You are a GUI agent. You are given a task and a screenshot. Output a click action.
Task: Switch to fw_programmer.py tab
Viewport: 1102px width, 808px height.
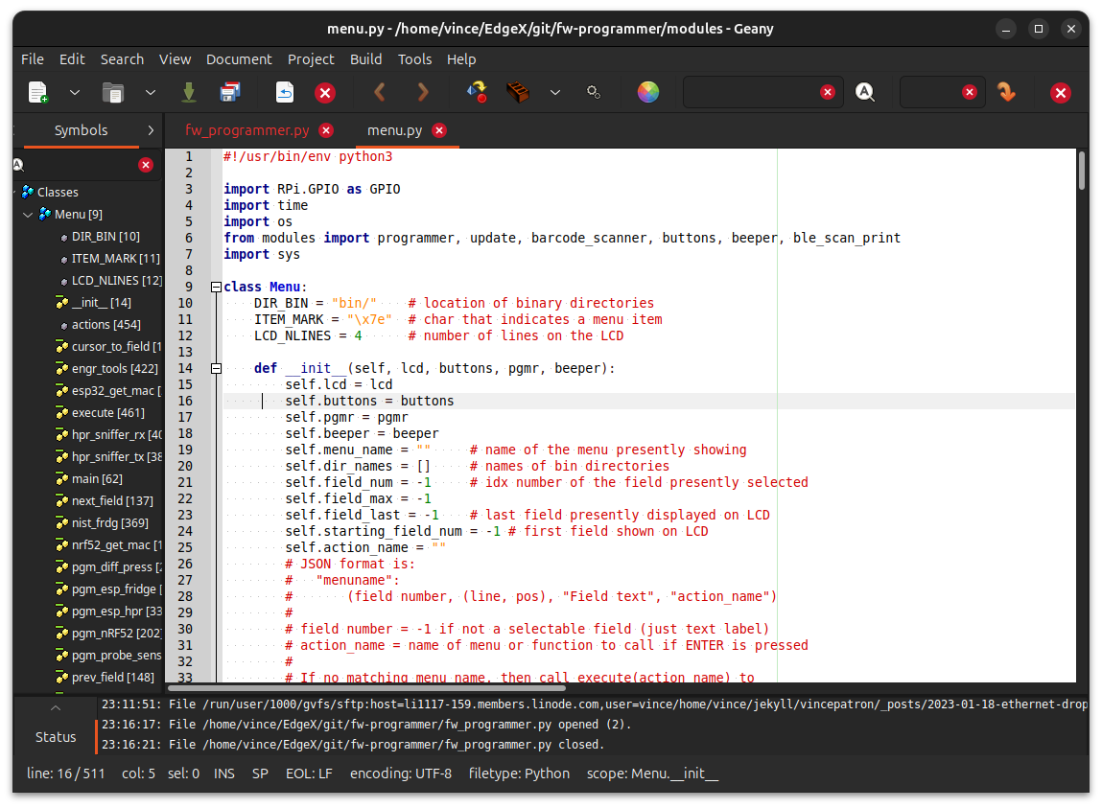pyautogui.click(x=246, y=130)
